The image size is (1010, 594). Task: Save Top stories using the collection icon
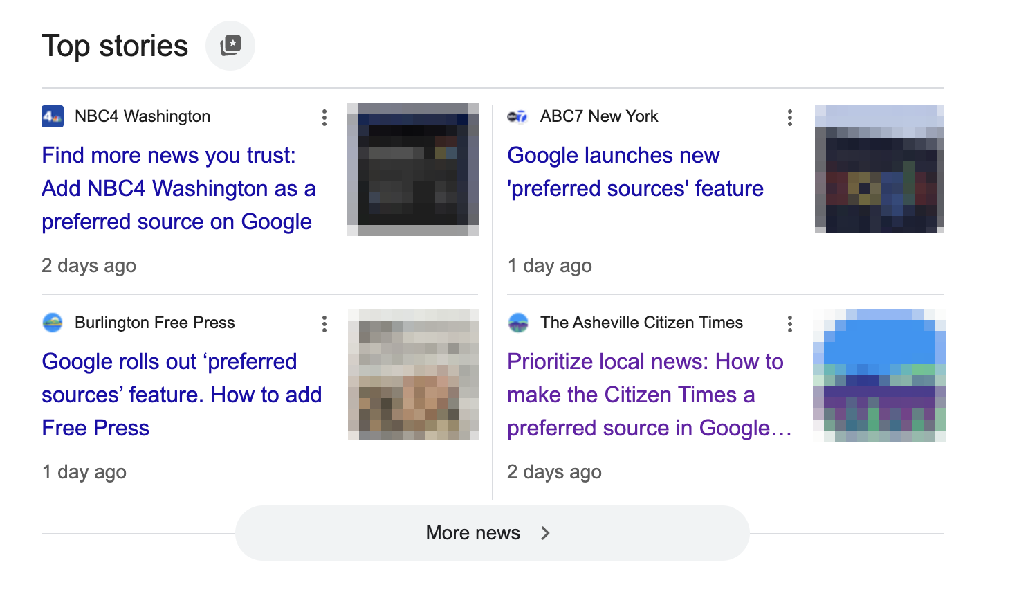tap(230, 45)
